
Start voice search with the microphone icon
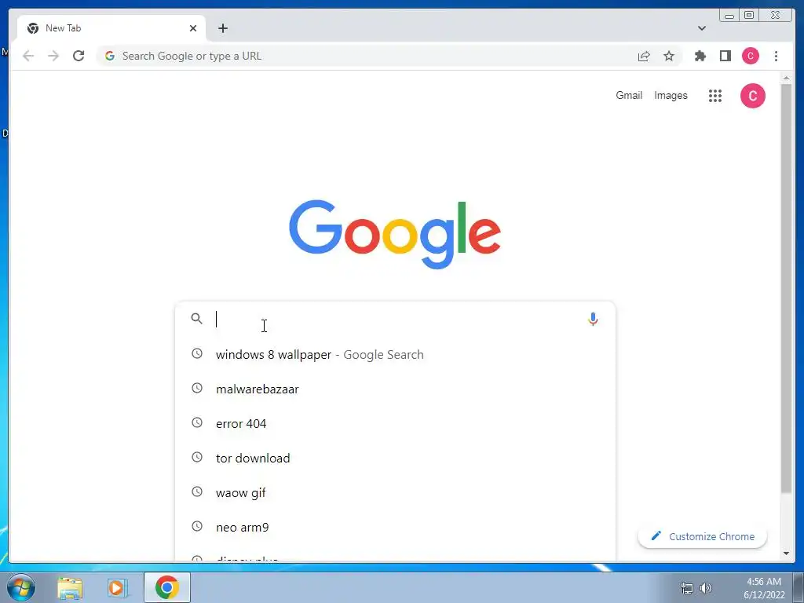pyautogui.click(x=593, y=319)
